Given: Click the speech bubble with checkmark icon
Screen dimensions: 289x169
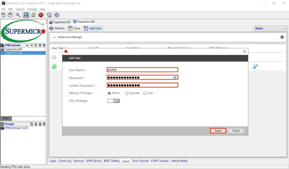Looking at the screenshot, I should (x=49, y=15).
